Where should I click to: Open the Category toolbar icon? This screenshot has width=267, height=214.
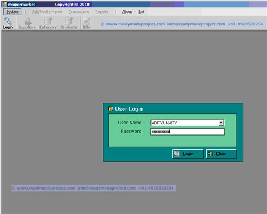48,23
